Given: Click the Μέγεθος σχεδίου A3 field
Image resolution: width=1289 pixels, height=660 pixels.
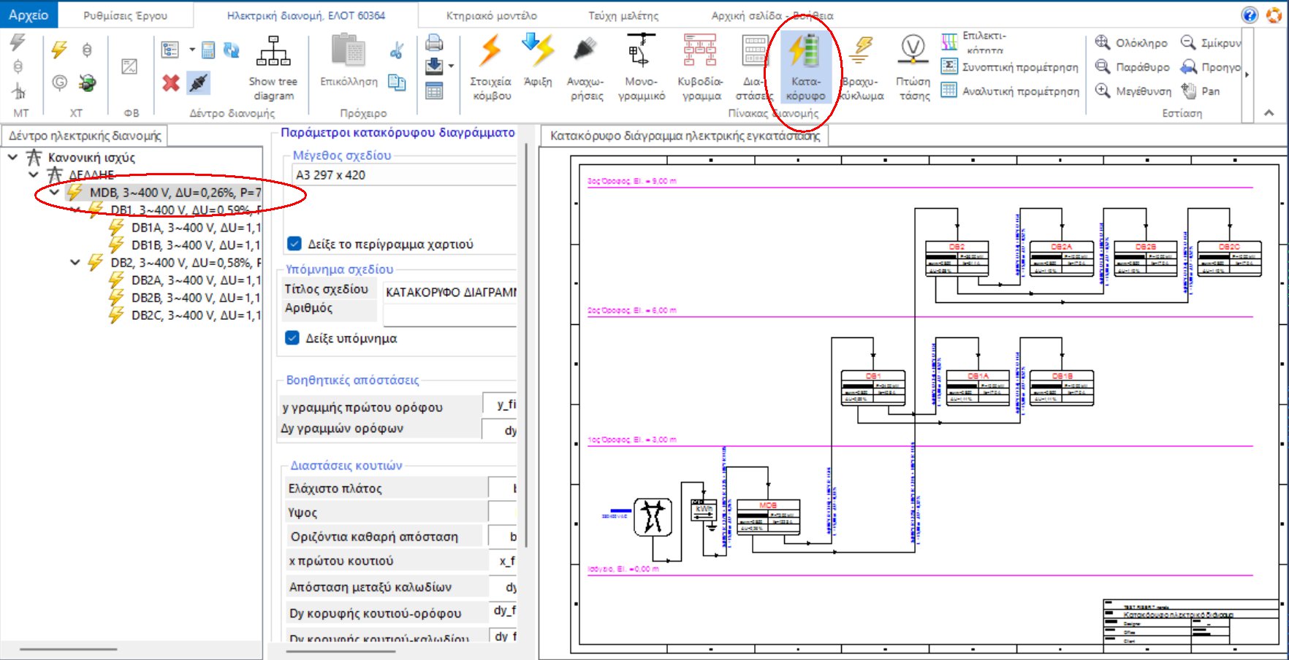Looking at the screenshot, I should [404, 175].
